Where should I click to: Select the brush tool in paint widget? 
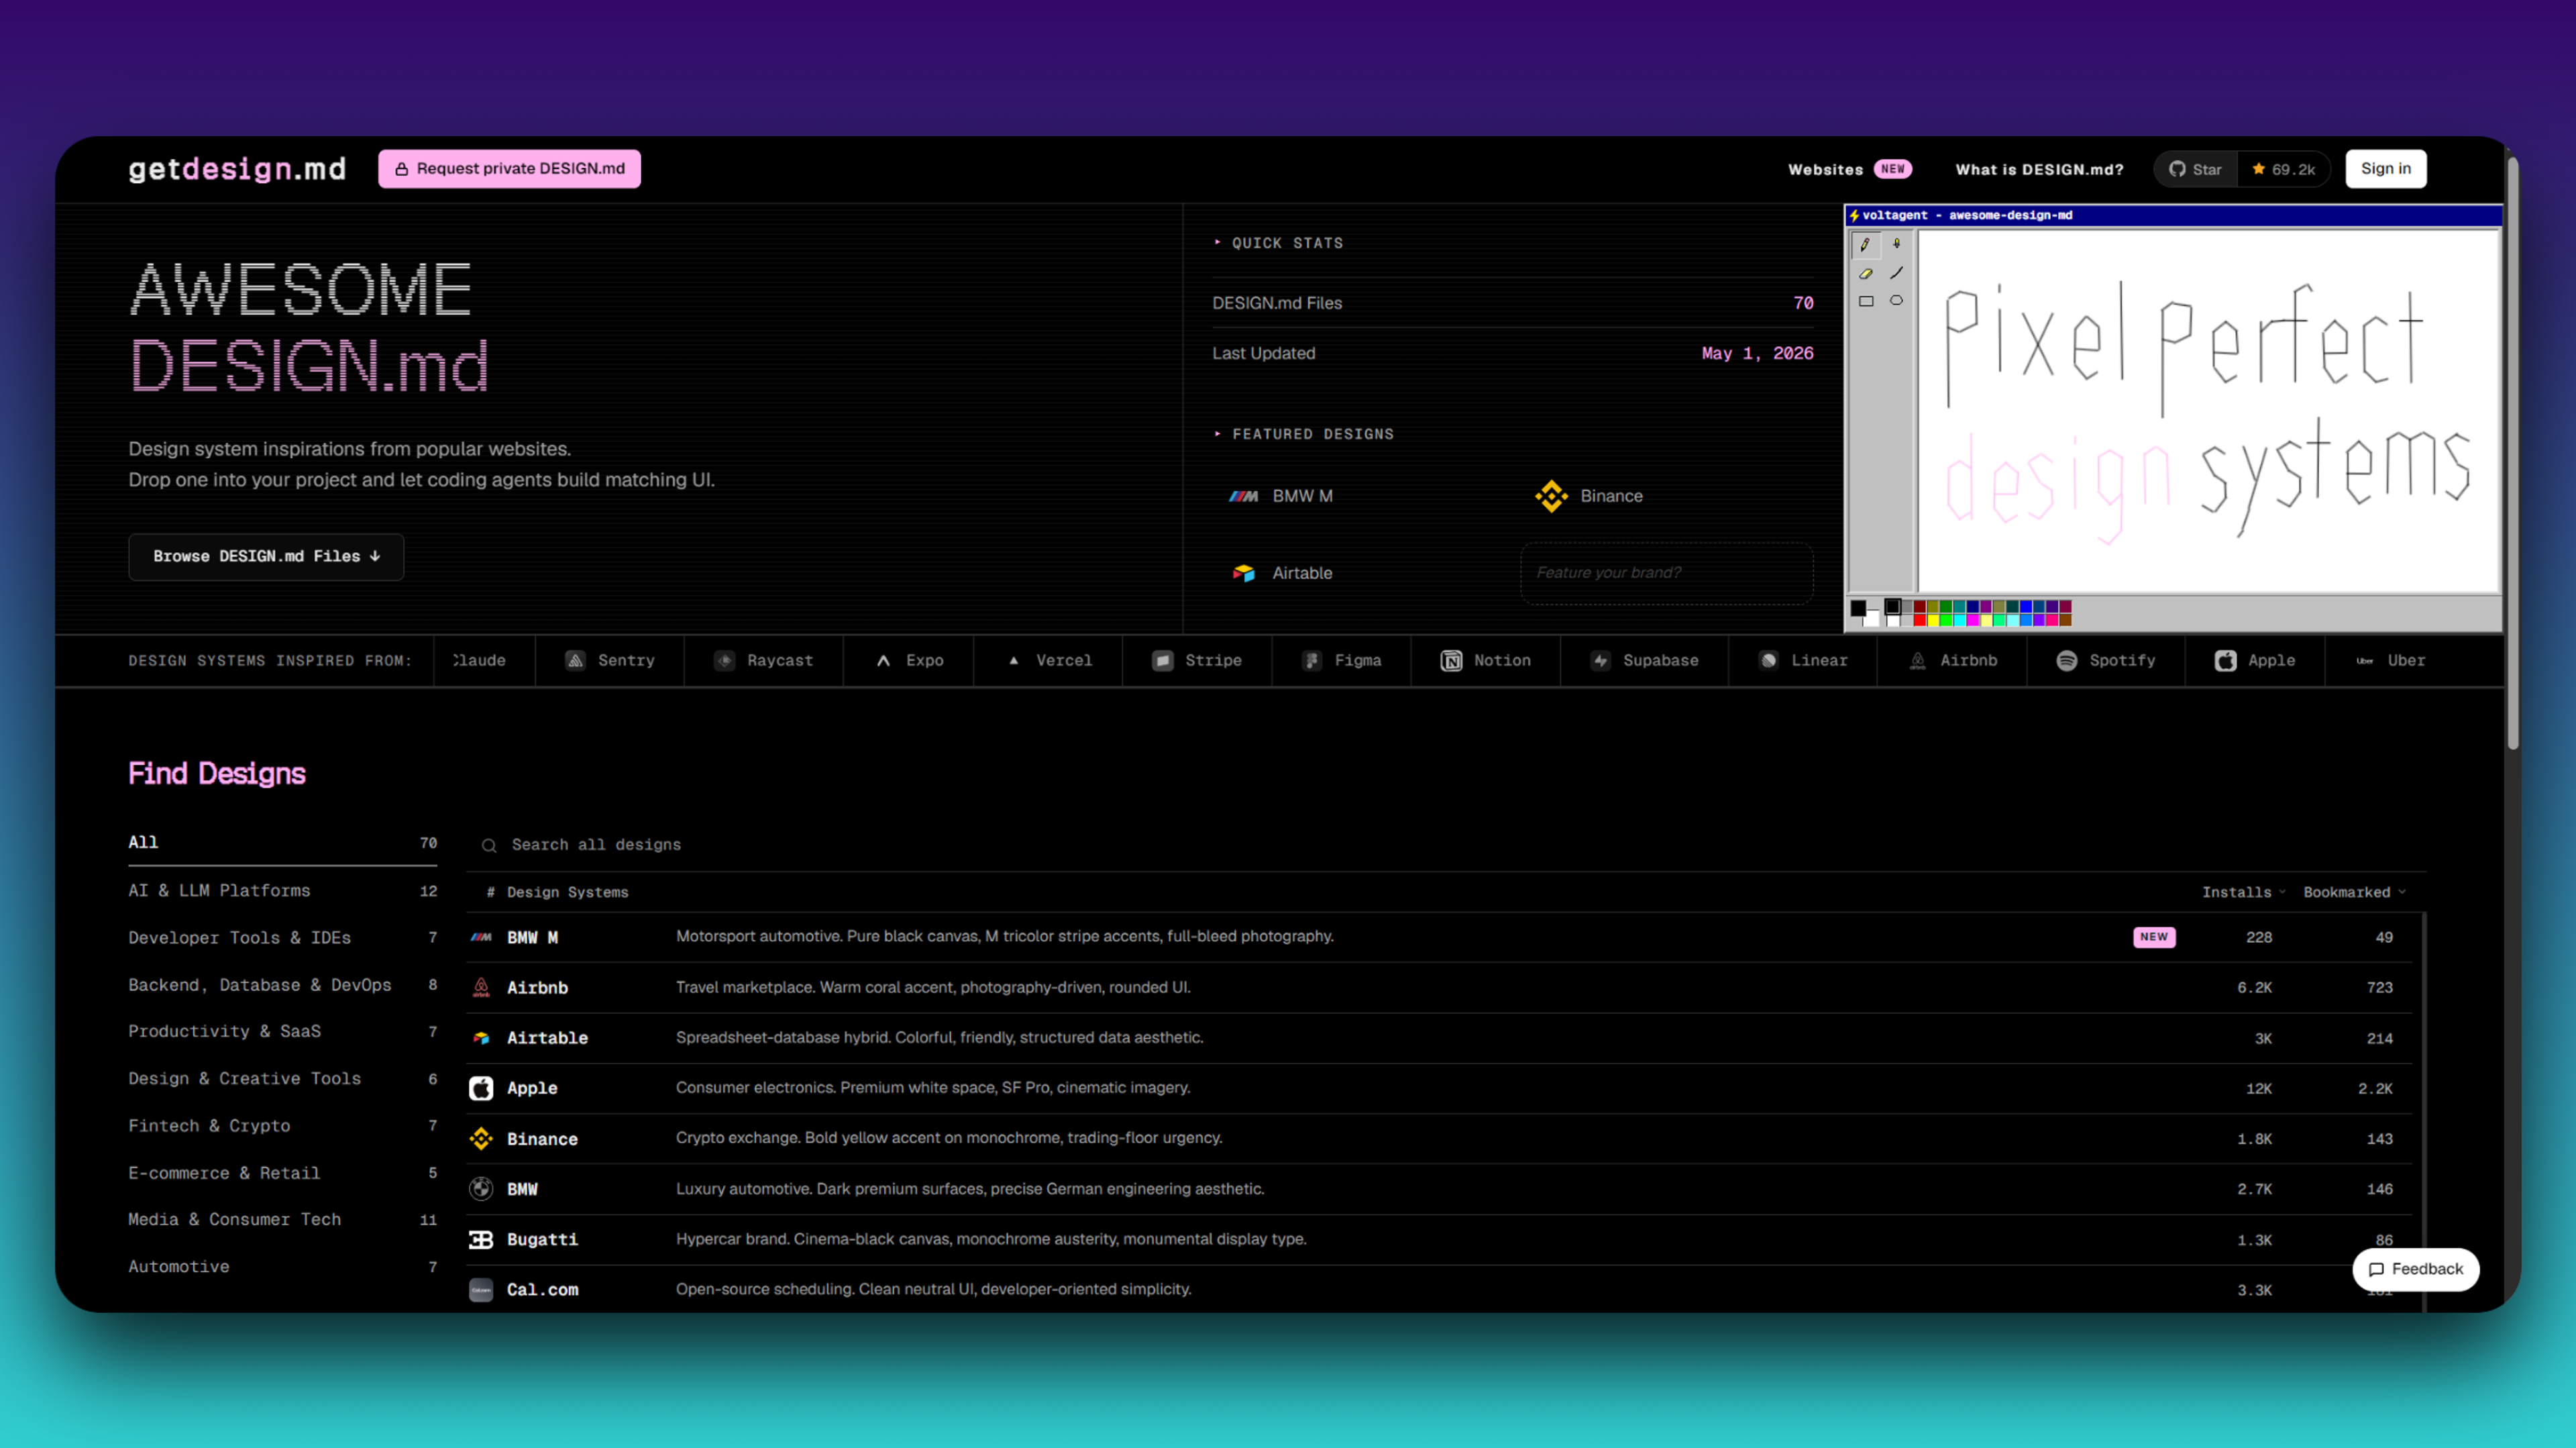tap(1896, 244)
